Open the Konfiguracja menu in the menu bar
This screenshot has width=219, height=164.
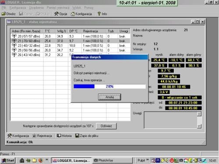pos(18,7)
